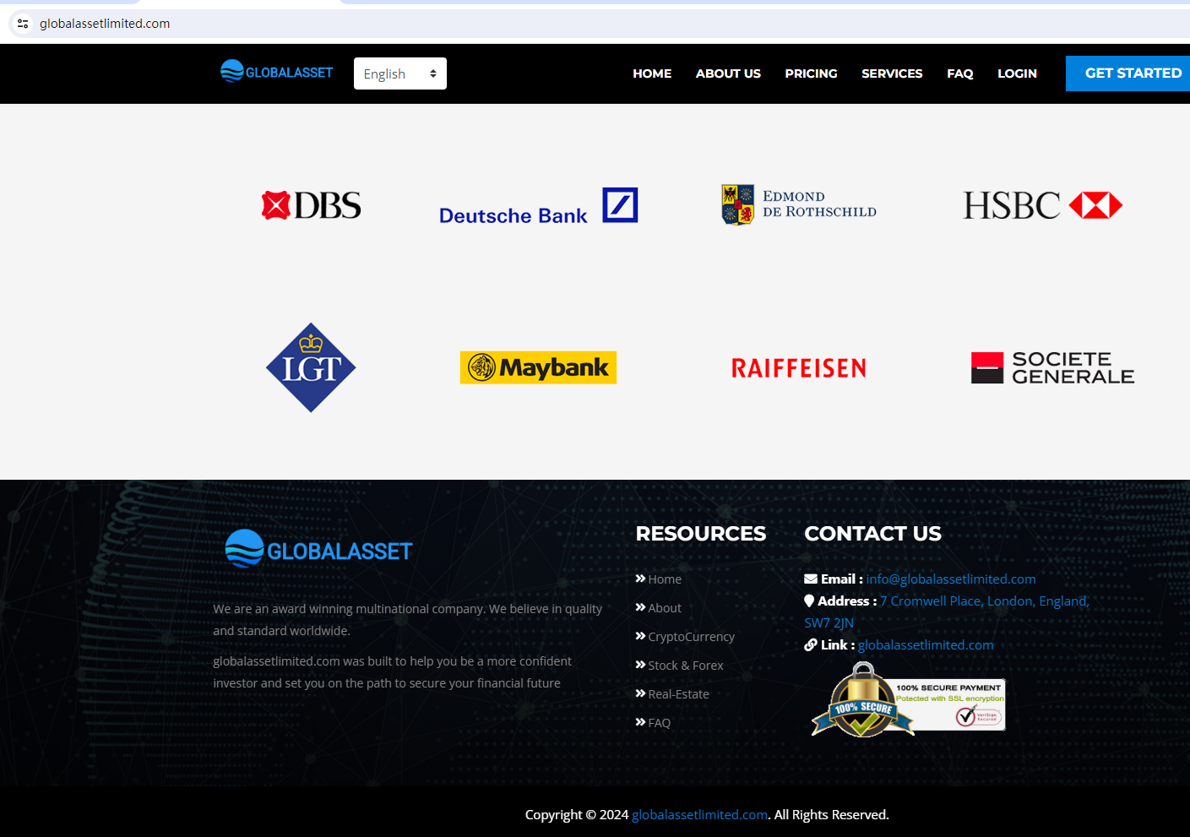
Task: Follow the CryptoCurrency footer link
Action: (692, 637)
